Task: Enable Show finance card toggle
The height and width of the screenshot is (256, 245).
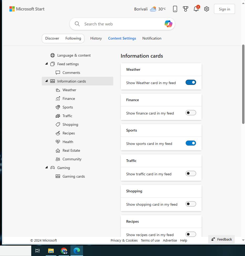Action: (191, 113)
